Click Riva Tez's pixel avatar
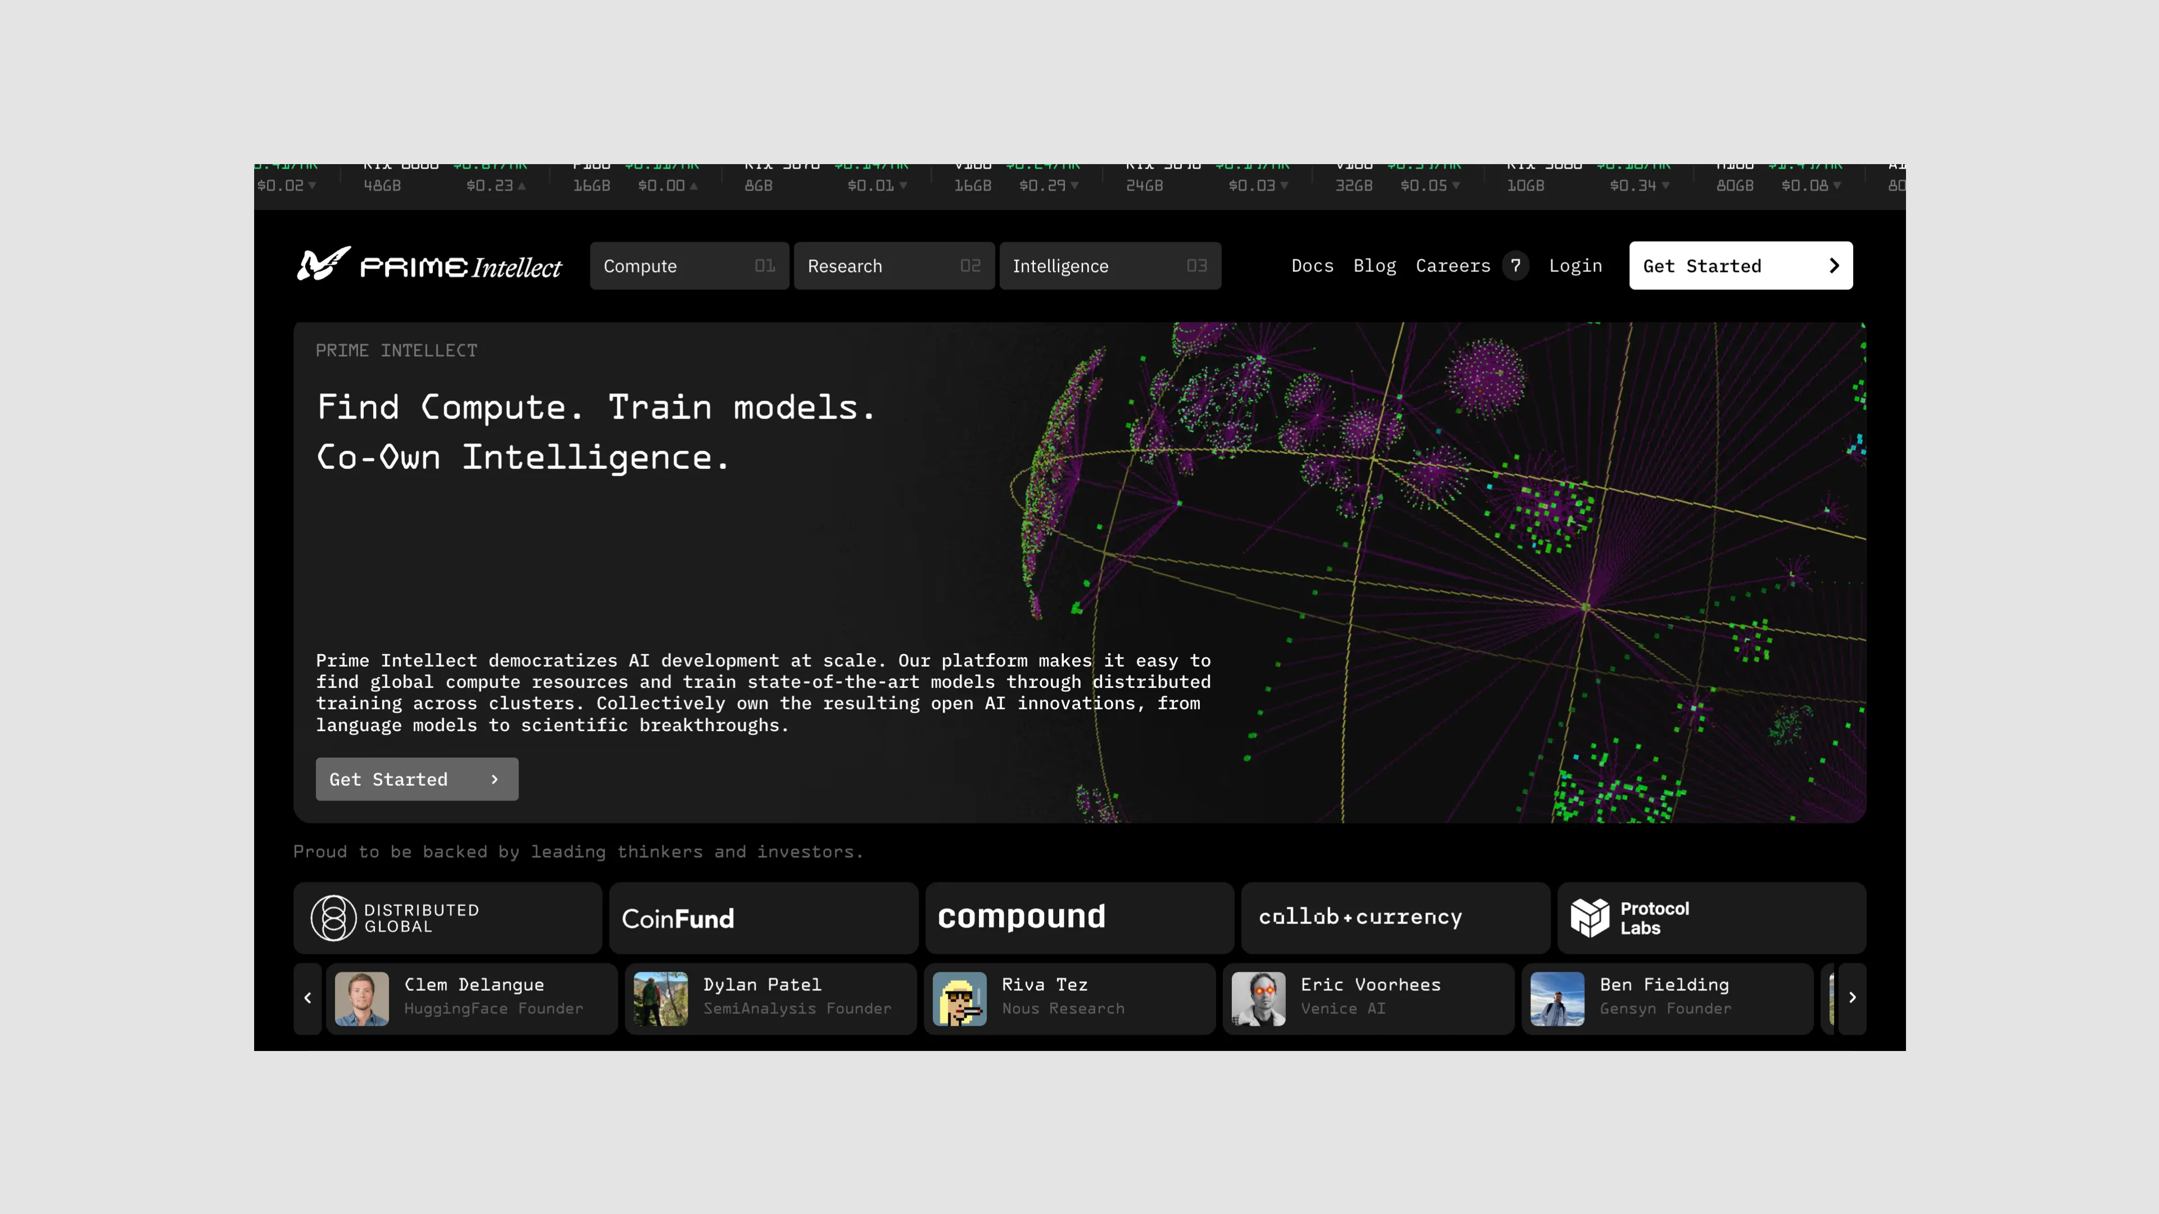The image size is (2159, 1214). [960, 998]
